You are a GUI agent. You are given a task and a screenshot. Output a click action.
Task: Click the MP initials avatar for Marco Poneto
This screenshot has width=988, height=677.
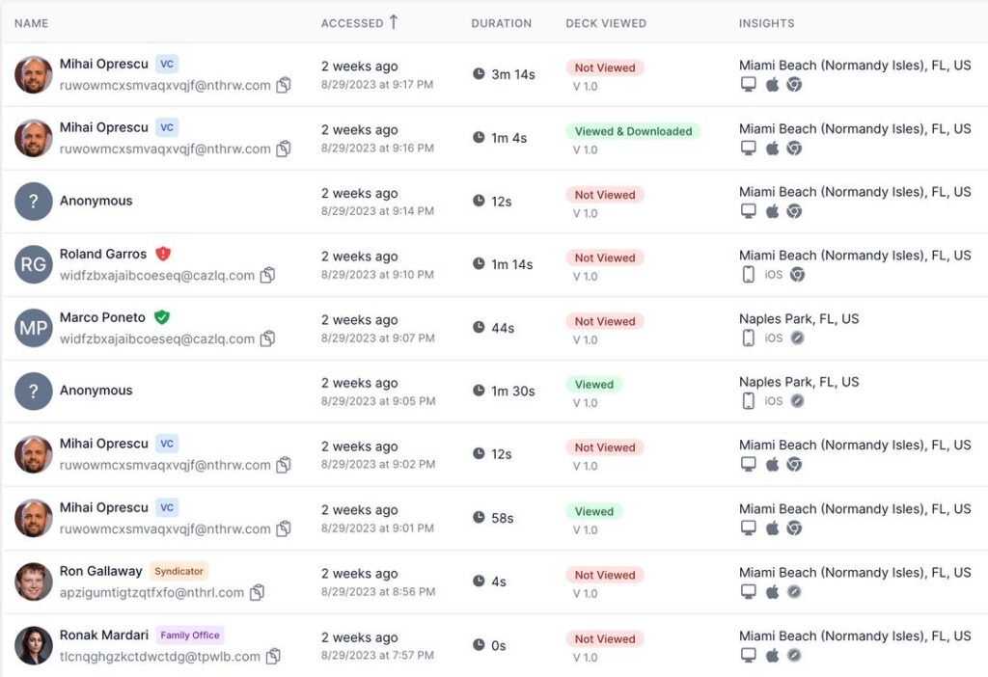(34, 328)
